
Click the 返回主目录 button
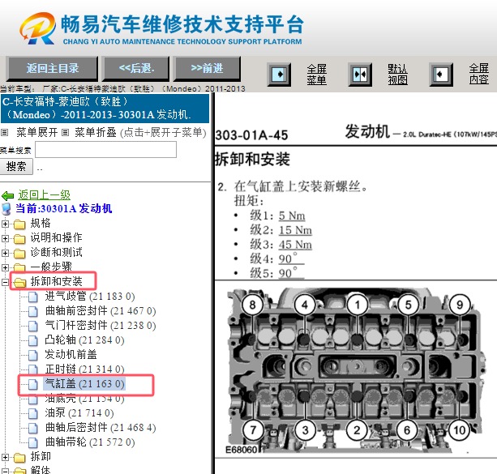click(x=52, y=68)
